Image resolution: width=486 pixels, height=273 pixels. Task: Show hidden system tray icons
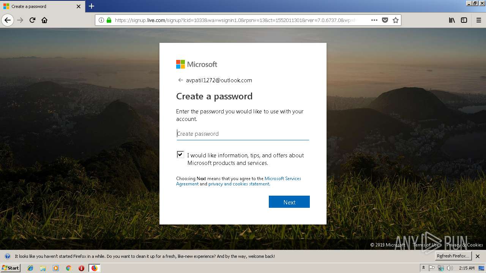coord(423,268)
